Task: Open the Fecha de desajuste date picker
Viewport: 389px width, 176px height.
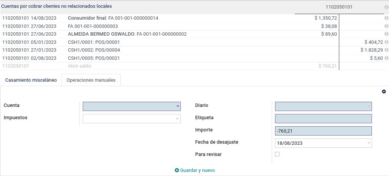Action: (323, 143)
